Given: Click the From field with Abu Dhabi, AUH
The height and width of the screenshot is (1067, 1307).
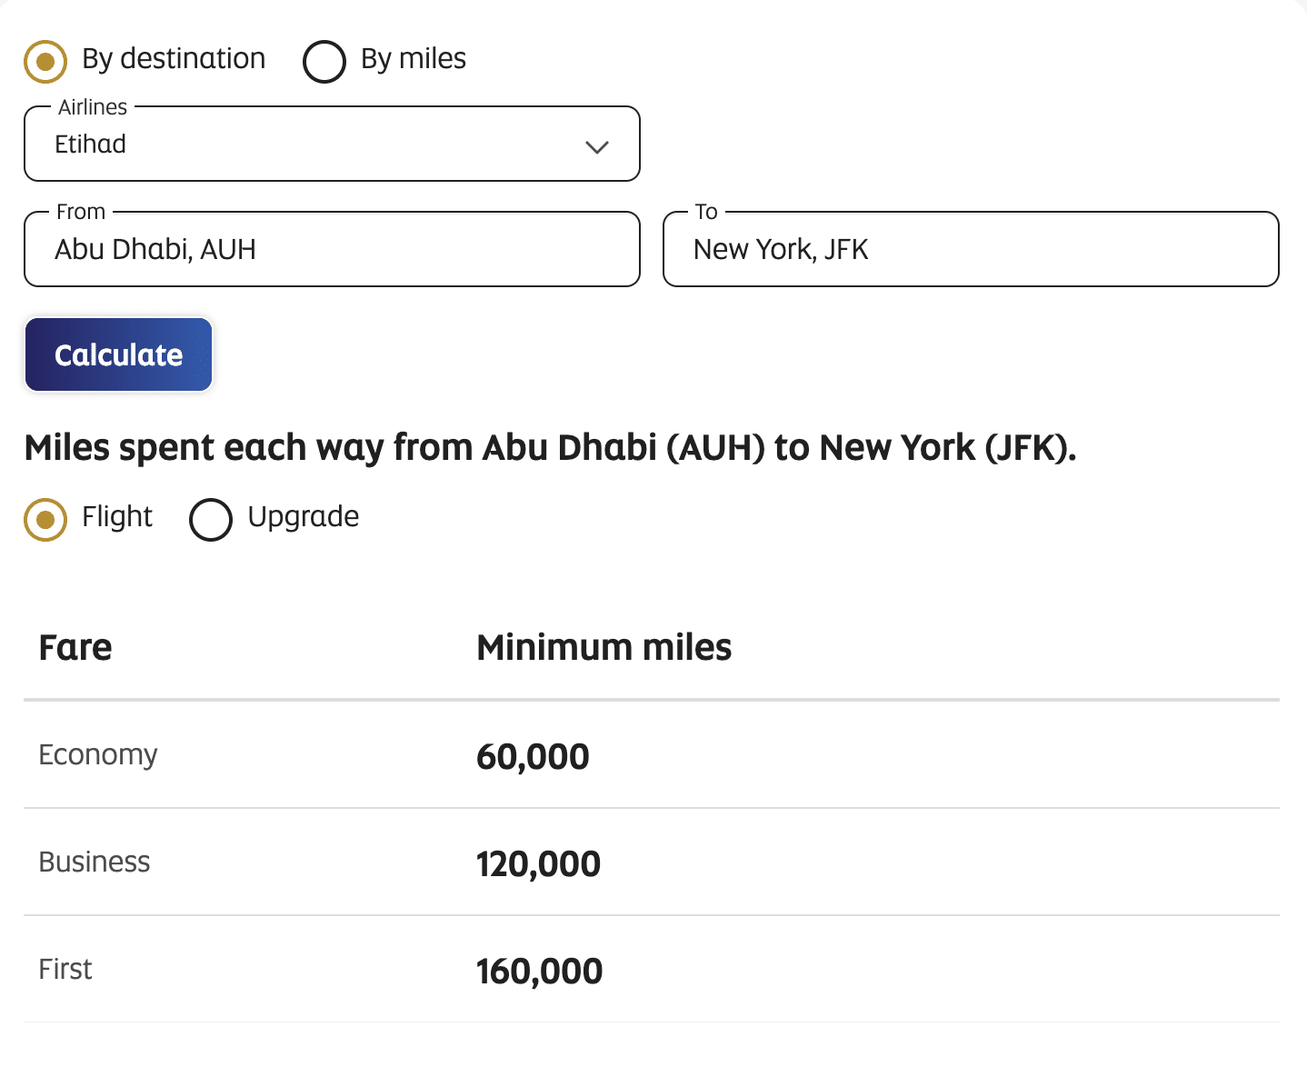Looking at the screenshot, I should [332, 249].
